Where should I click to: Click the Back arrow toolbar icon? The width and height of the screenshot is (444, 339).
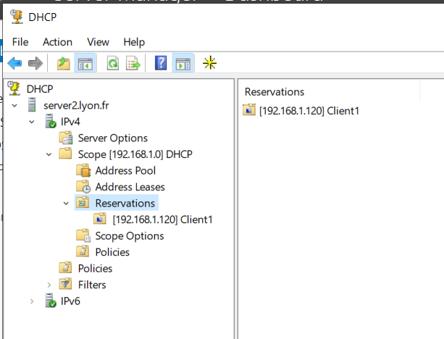coord(14,63)
